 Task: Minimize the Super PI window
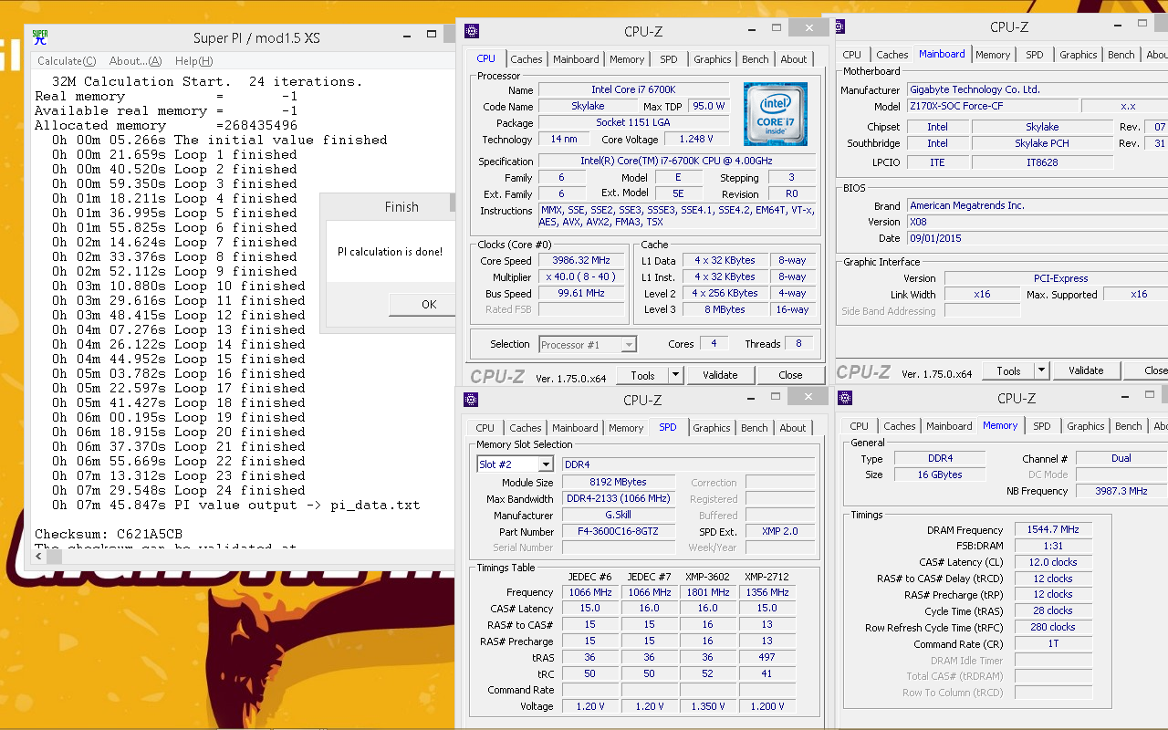click(x=408, y=36)
